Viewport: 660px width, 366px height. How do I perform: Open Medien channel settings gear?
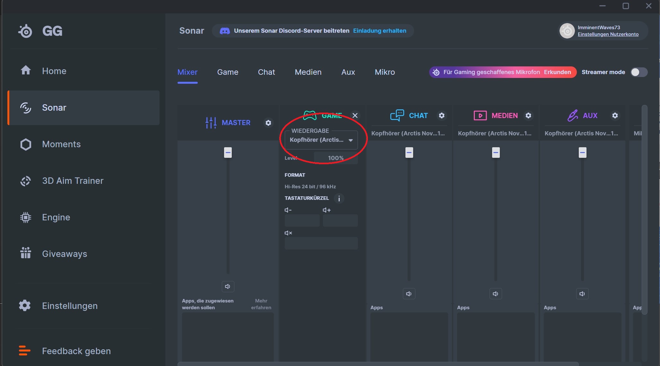[x=528, y=115]
